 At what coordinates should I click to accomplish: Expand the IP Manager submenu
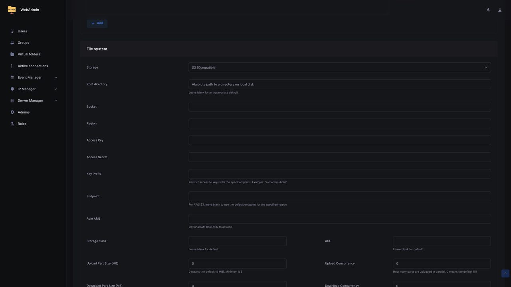click(55, 89)
